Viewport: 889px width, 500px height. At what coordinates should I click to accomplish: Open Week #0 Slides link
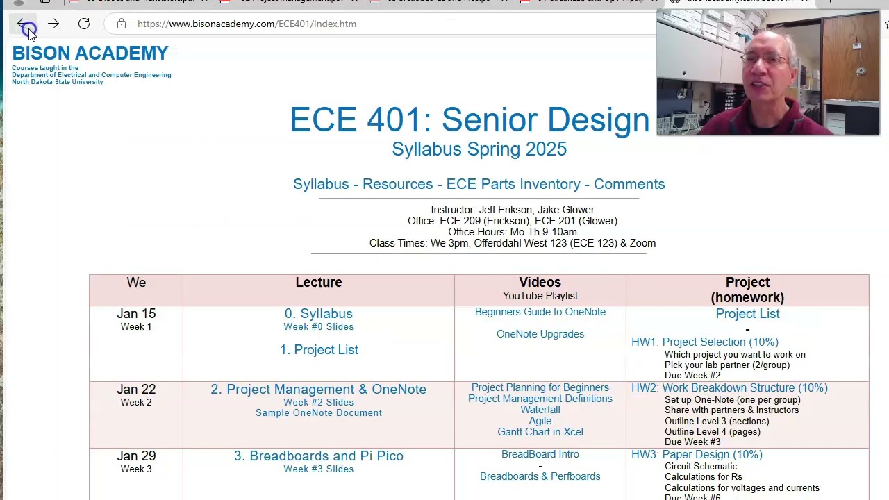[x=319, y=327]
